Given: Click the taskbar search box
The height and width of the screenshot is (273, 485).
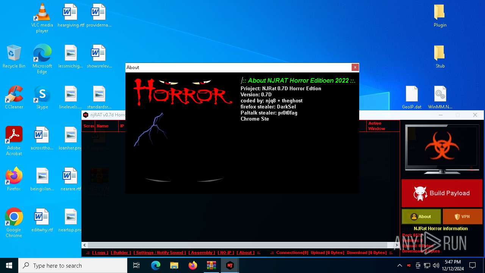Looking at the screenshot, I should click(x=73, y=265).
